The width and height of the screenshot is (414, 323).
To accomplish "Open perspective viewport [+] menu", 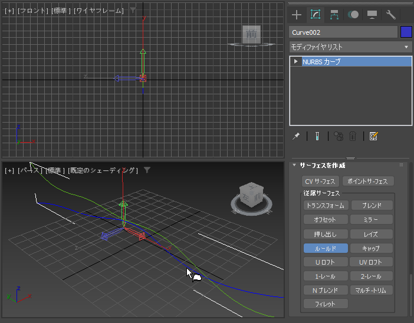I will point(9,170).
